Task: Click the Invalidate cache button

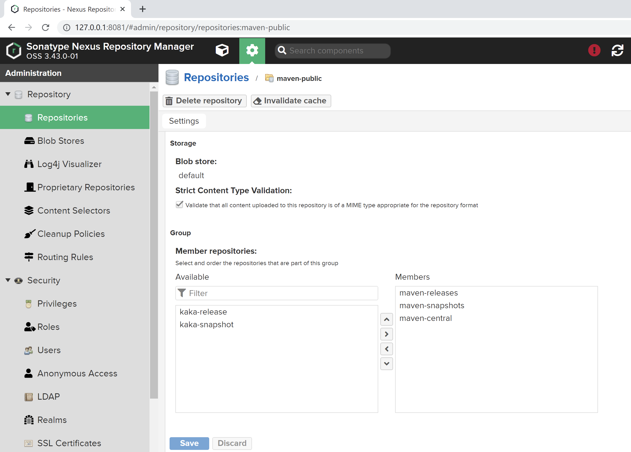Action: click(x=291, y=101)
